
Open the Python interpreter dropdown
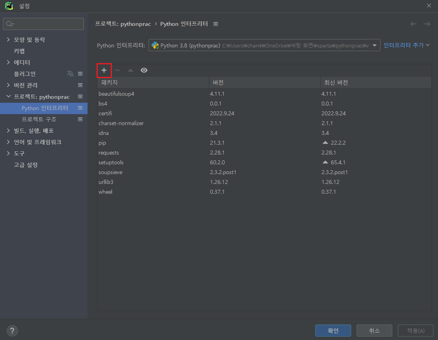coord(374,45)
